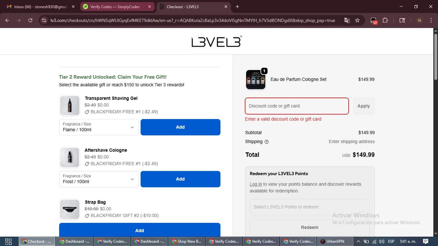Image resolution: width=438 pixels, height=246 pixels.
Task: Go forward in browser history
Action: (x=19, y=20)
